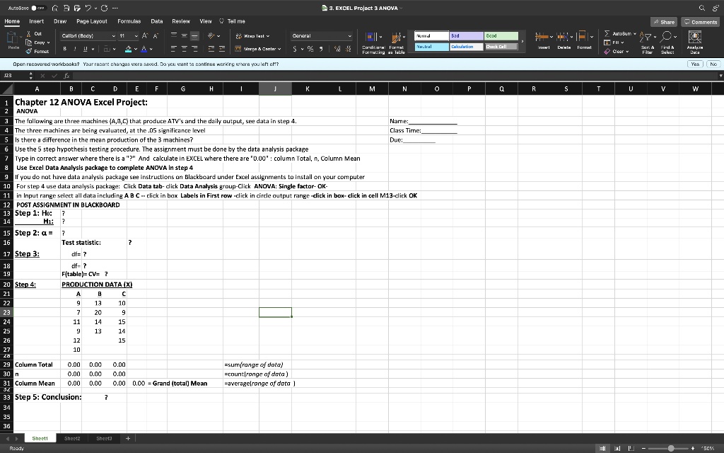This screenshot has height=453, width=724.
Task: Toggle the AutoSave switch
Action: (38, 8)
